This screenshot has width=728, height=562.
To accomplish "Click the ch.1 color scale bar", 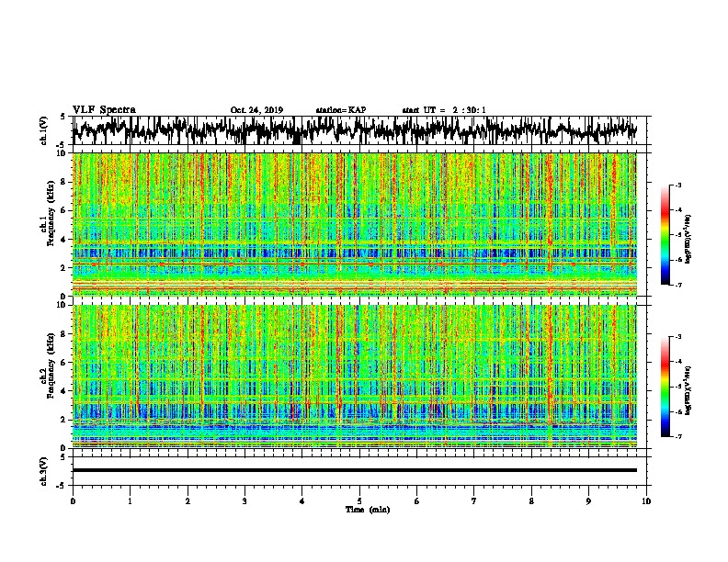I will coord(665,235).
